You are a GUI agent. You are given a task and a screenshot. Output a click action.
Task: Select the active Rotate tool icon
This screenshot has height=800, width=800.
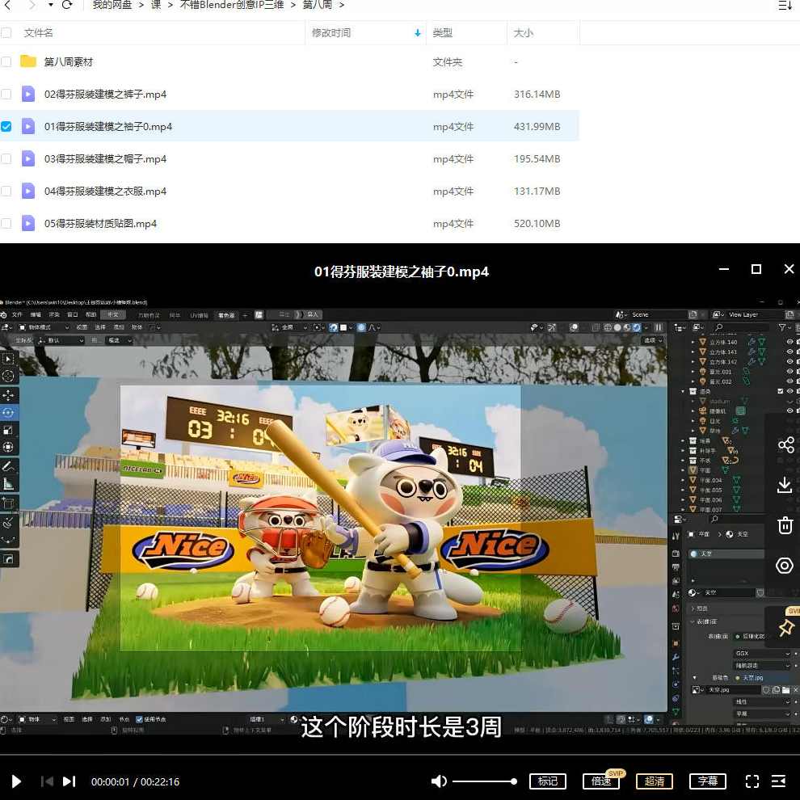[x=6, y=412]
